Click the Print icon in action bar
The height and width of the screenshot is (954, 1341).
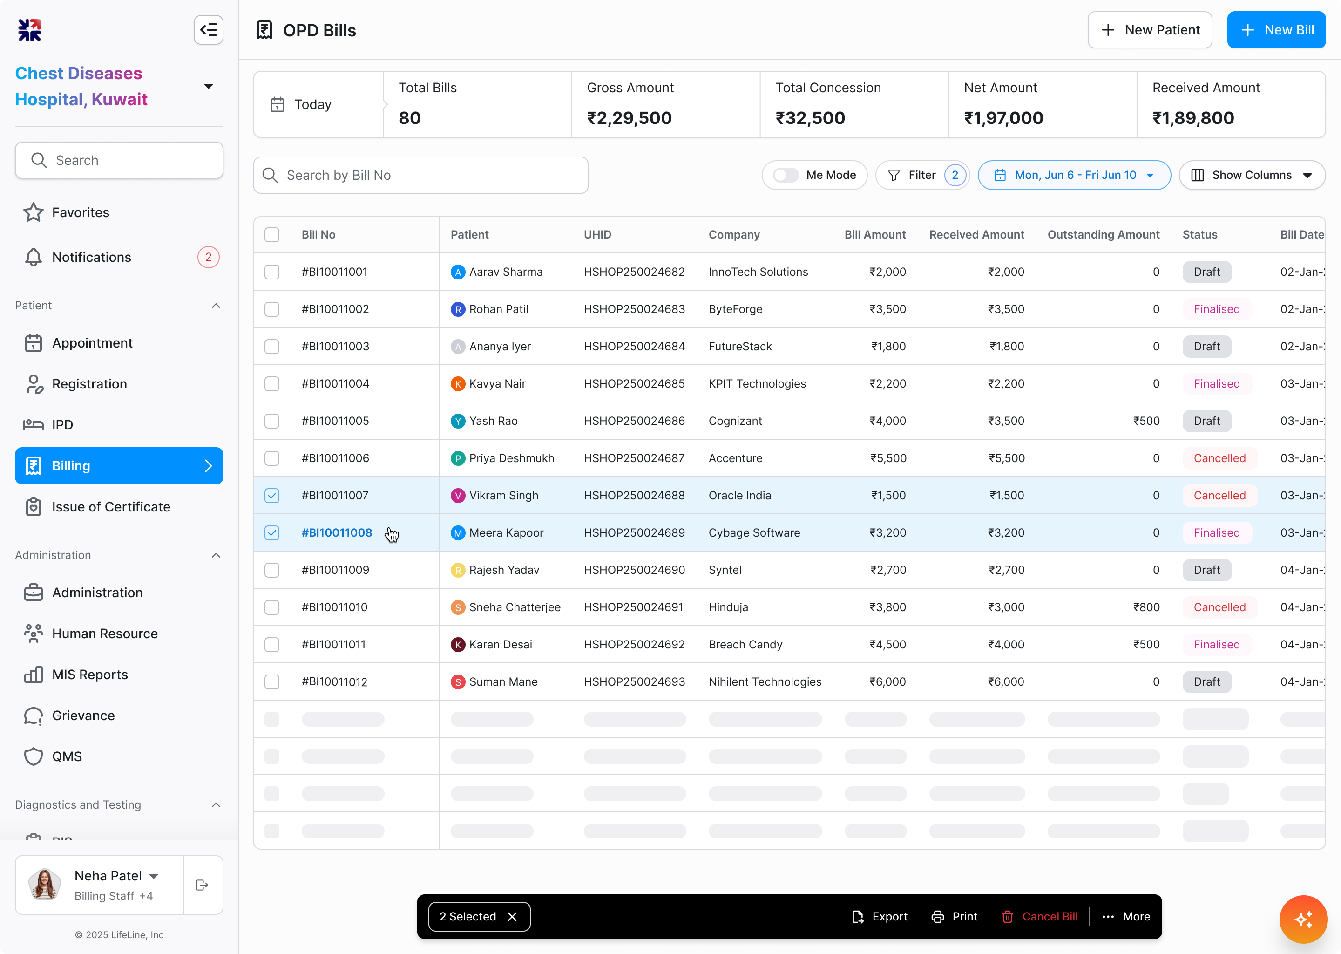click(938, 916)
